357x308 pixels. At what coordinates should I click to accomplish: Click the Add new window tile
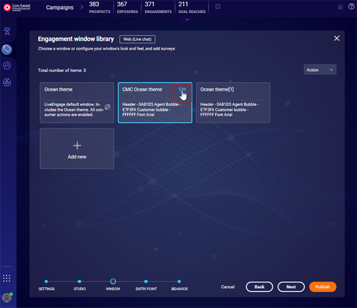point(77,148)
